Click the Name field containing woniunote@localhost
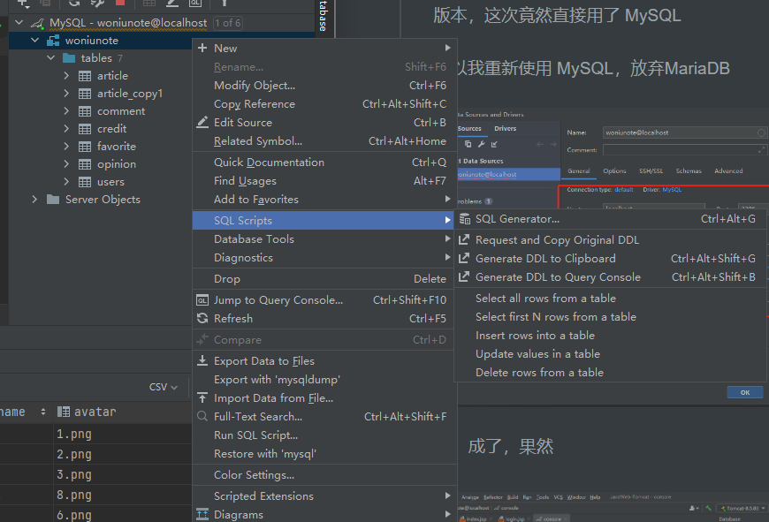Screen dimensions: 769x522 click(684, 132)
